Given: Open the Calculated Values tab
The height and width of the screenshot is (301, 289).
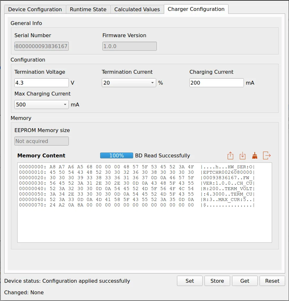Looking at the screenshot, I should [x=137, y=9].
